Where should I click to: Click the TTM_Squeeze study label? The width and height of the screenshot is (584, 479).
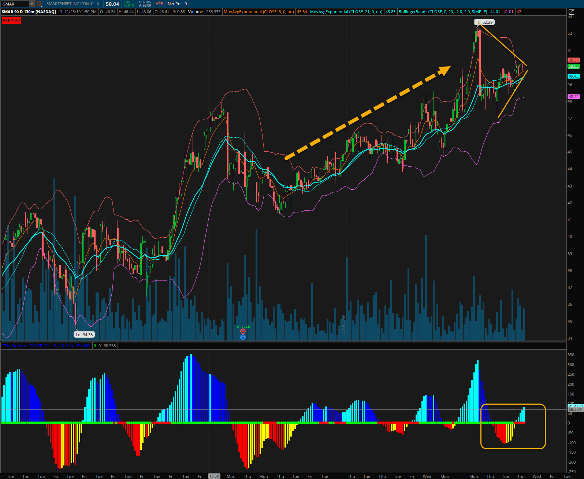38,346
